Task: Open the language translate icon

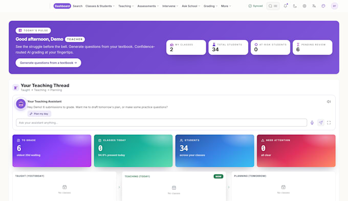Action: 314,6
